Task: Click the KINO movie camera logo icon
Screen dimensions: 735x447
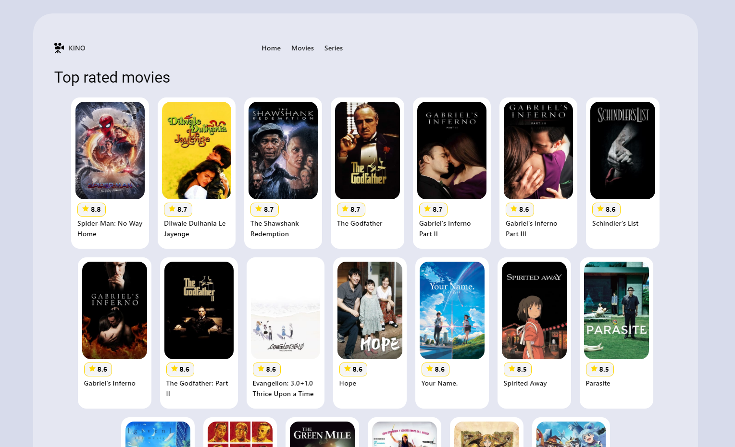Action: click(x=59, y=48)
